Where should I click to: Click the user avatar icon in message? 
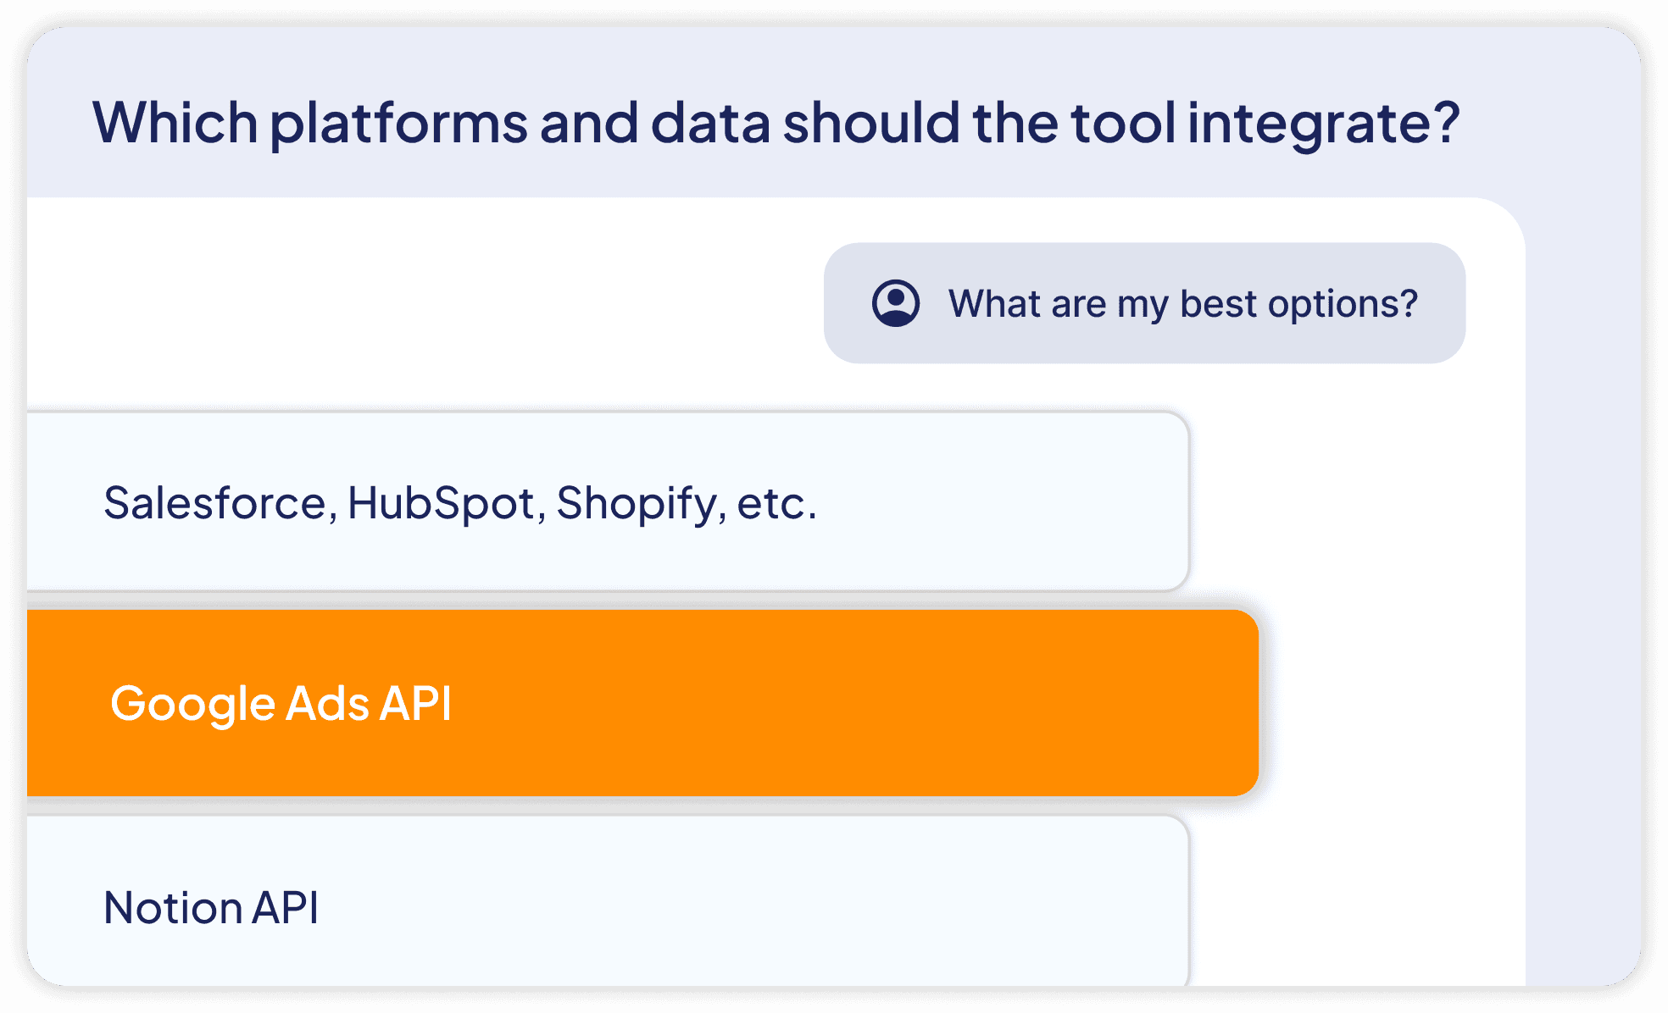pyautogui.click(x=896, y=303)
